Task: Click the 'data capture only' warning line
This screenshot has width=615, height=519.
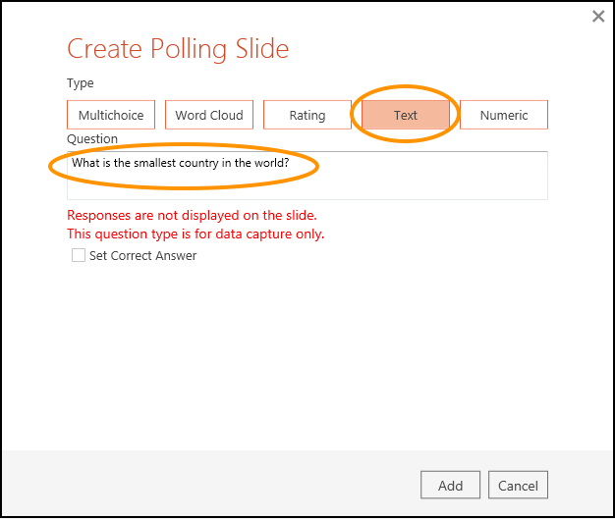Action: 196,234
